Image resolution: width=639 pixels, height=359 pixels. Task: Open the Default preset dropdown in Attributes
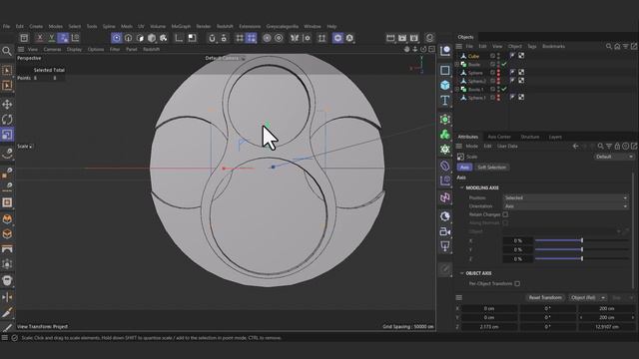click(614, 157)
